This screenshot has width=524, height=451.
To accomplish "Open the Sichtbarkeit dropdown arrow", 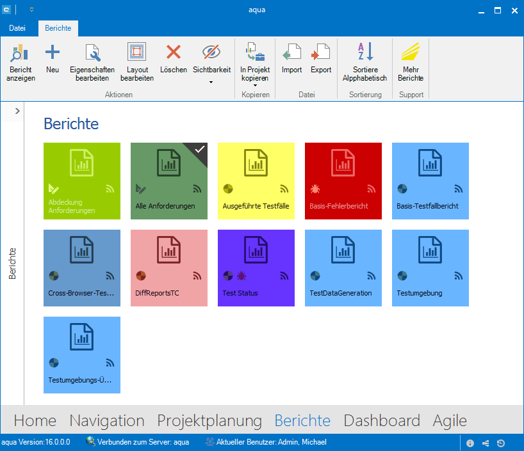I will (x=211, y=82).
